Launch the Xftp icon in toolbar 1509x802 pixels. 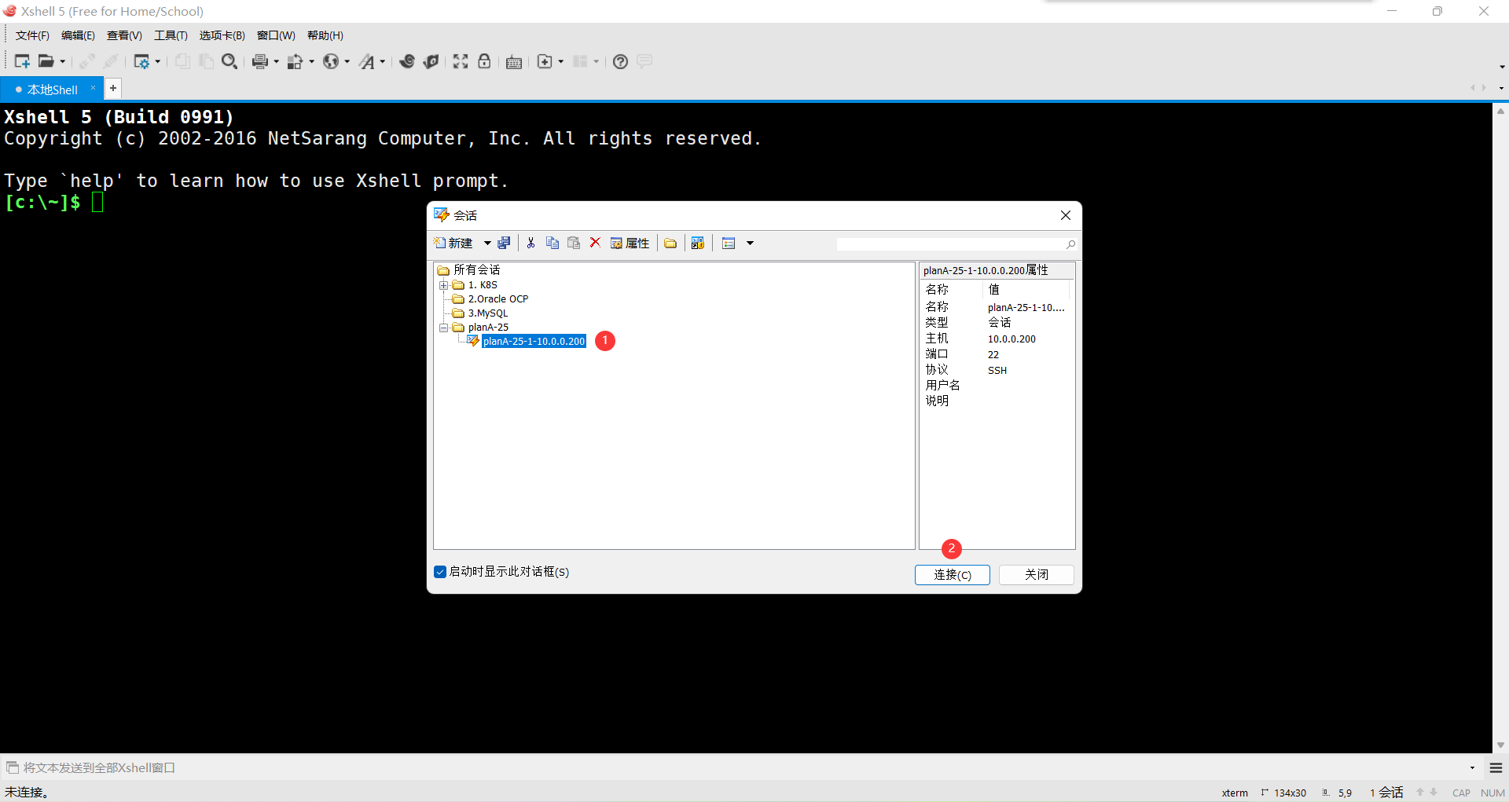(x=431, y=61)
